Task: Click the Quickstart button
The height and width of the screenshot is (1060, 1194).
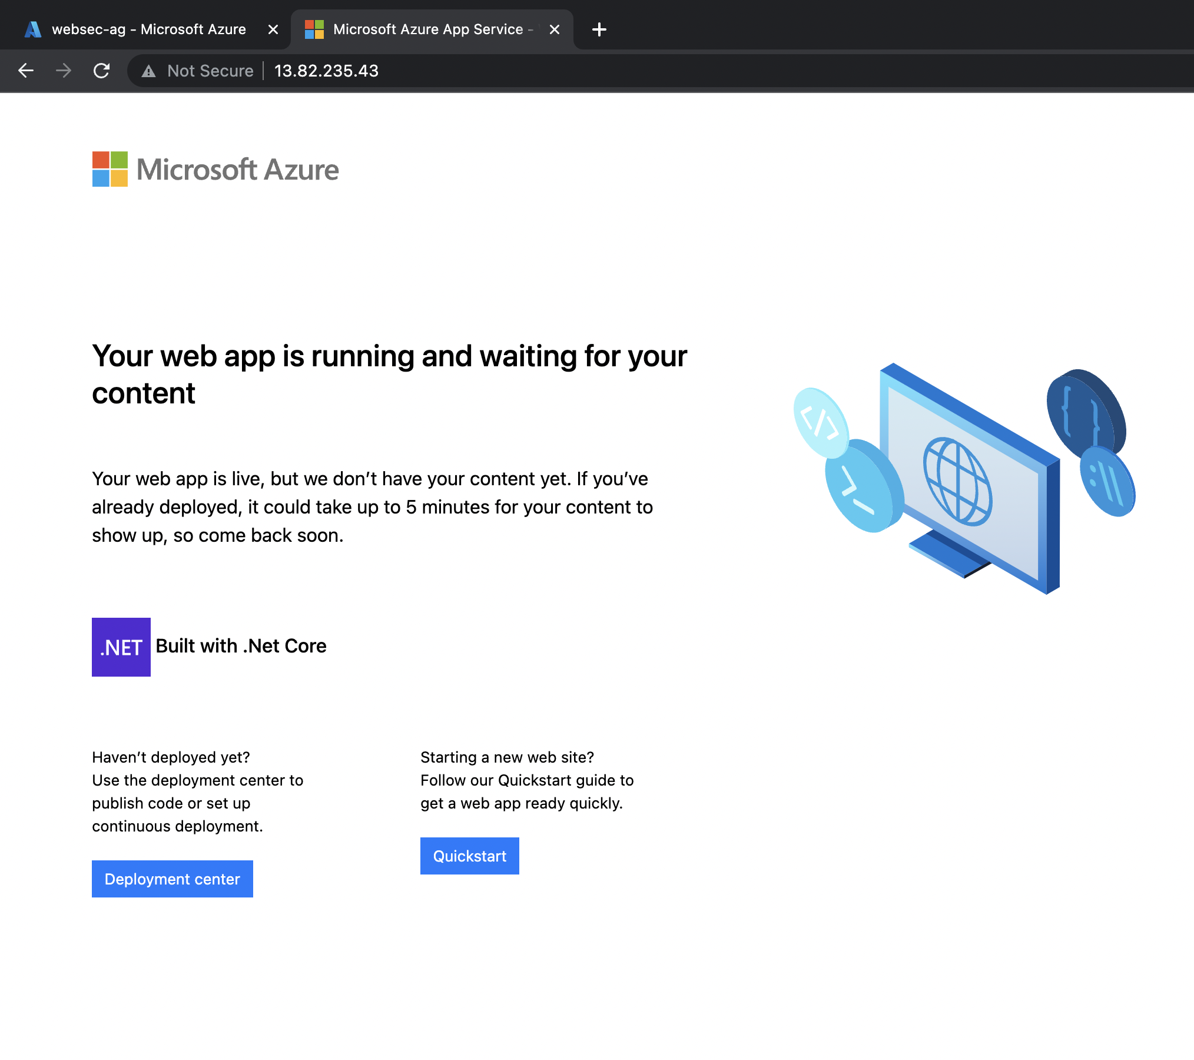Action: pos(470,856)
